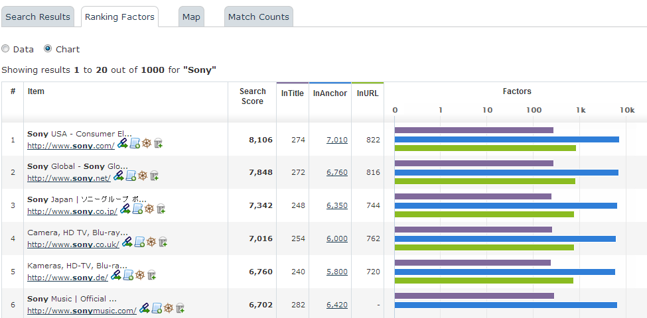Add sony.co.uk to bucket with the bucket icon
Image resolution: width=647 pixels, height=318 pixels.
[x=163, y=242]
